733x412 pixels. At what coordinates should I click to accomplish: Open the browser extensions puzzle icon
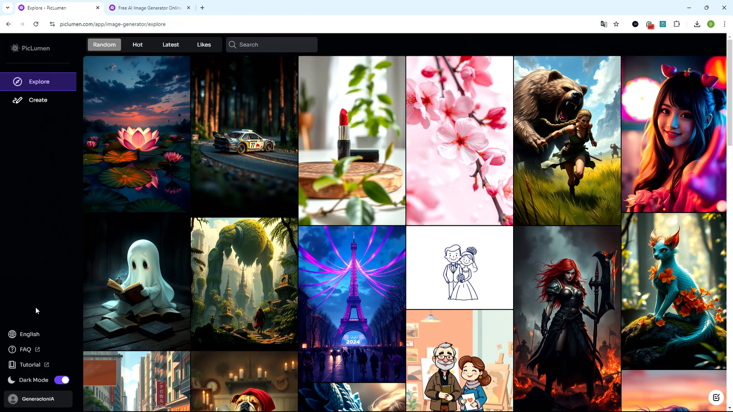(x=677, y=24)
